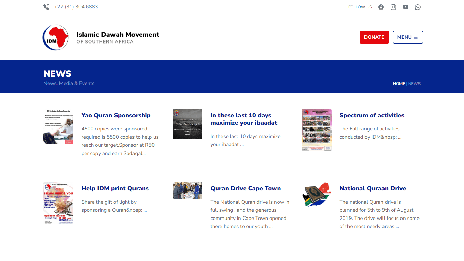This screenshot has width=464, height=261.
Task: Open the Help IDM print Qurans article
Action: coord(115,188)
